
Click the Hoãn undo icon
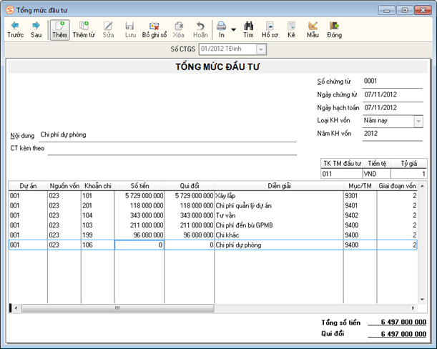[200, 30]
